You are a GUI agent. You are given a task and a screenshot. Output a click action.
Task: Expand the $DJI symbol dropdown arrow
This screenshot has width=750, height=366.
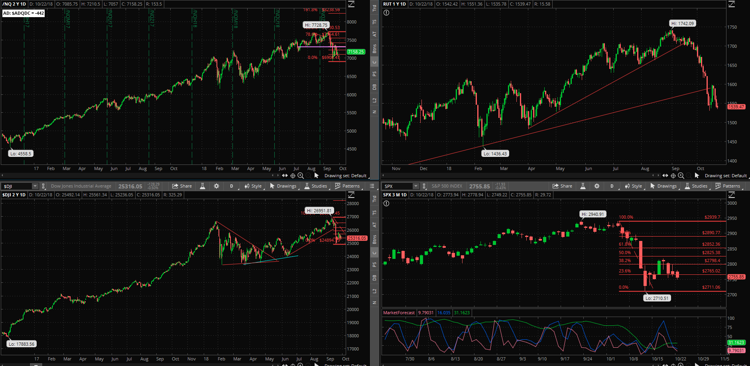(x=35, y=186)
